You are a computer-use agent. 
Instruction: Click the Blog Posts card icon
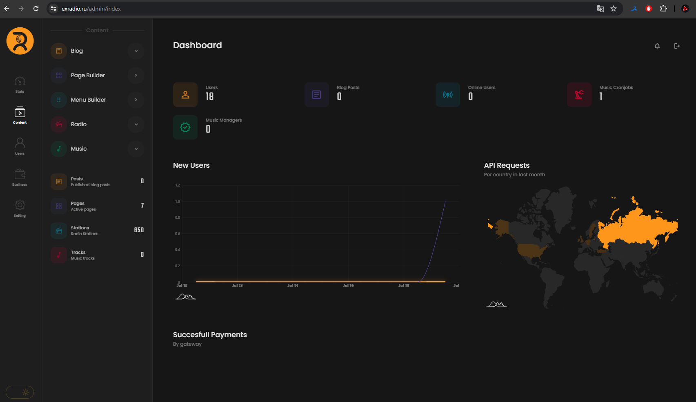coord(317,95)
